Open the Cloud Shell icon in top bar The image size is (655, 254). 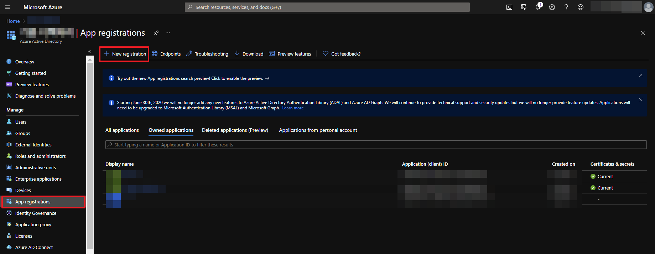click(509, 7)
